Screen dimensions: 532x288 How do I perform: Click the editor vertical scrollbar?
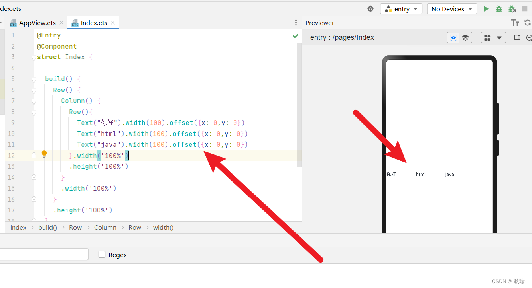299,104
